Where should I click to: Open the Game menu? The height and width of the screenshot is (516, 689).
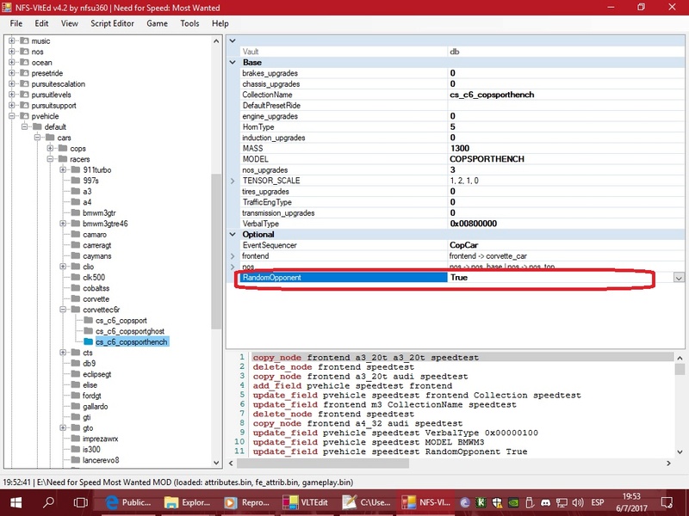(157, 24)
